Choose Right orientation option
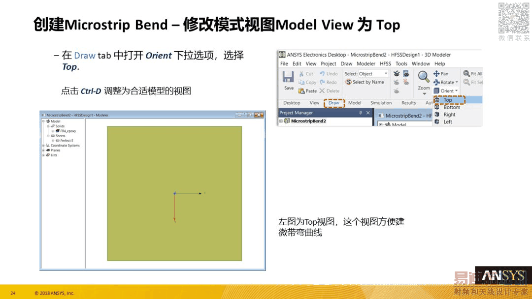 coord(449,115)
